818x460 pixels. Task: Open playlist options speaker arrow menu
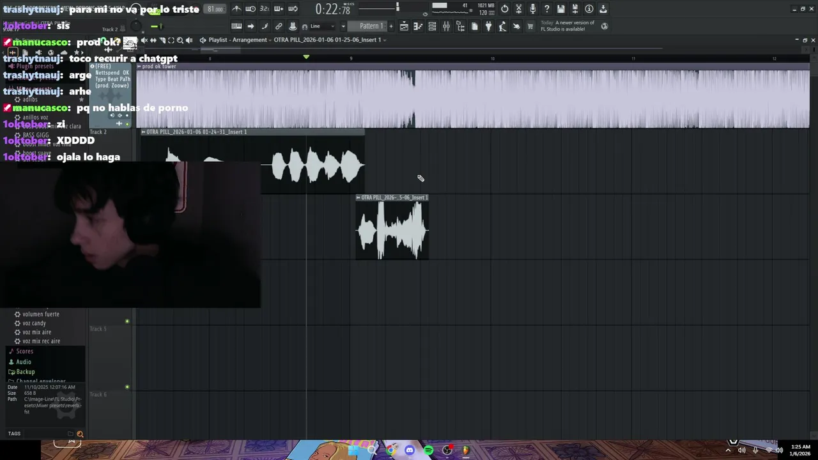203,40
